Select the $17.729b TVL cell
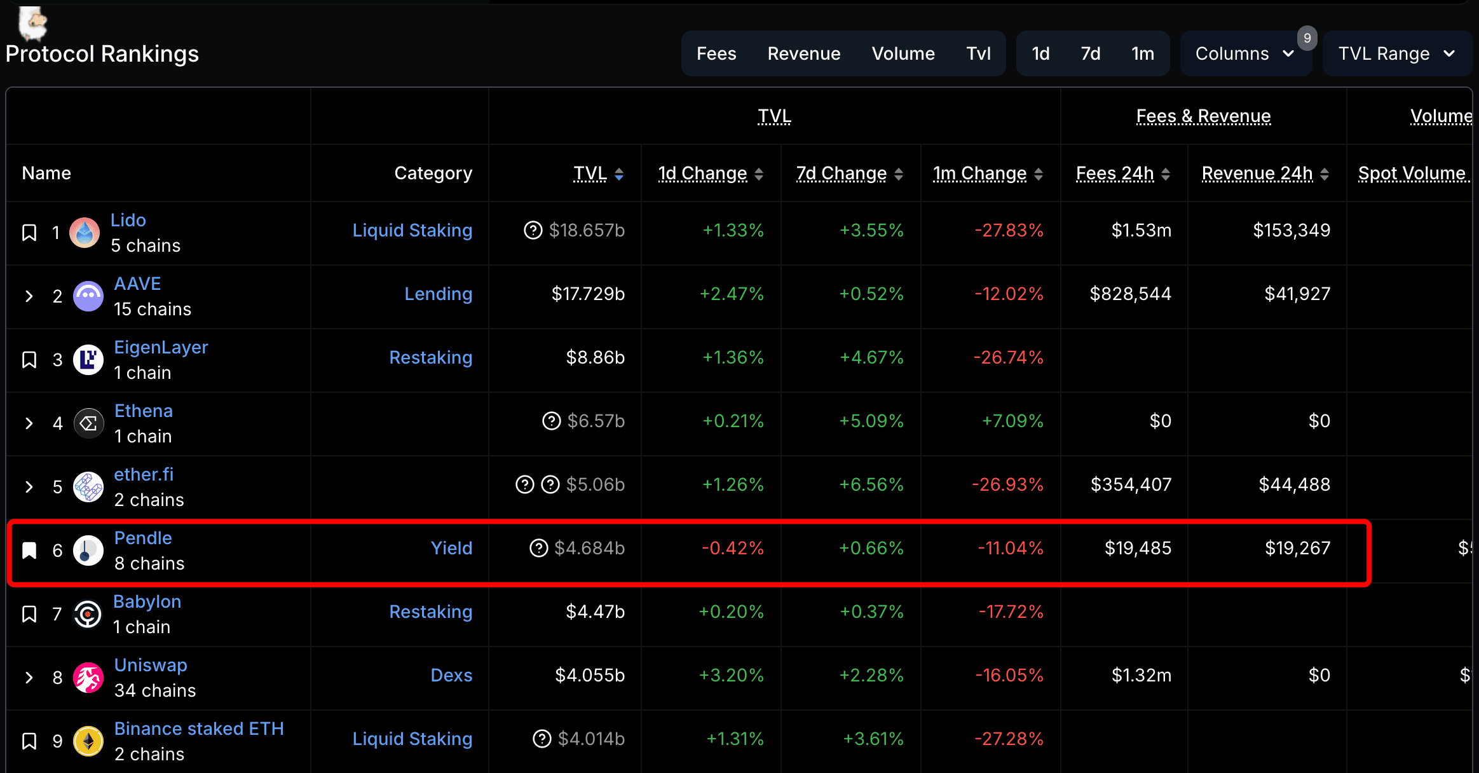This screenshot has height=773, width=1479. point(588,294)
